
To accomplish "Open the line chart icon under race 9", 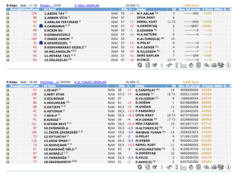I will click(184, 167).
